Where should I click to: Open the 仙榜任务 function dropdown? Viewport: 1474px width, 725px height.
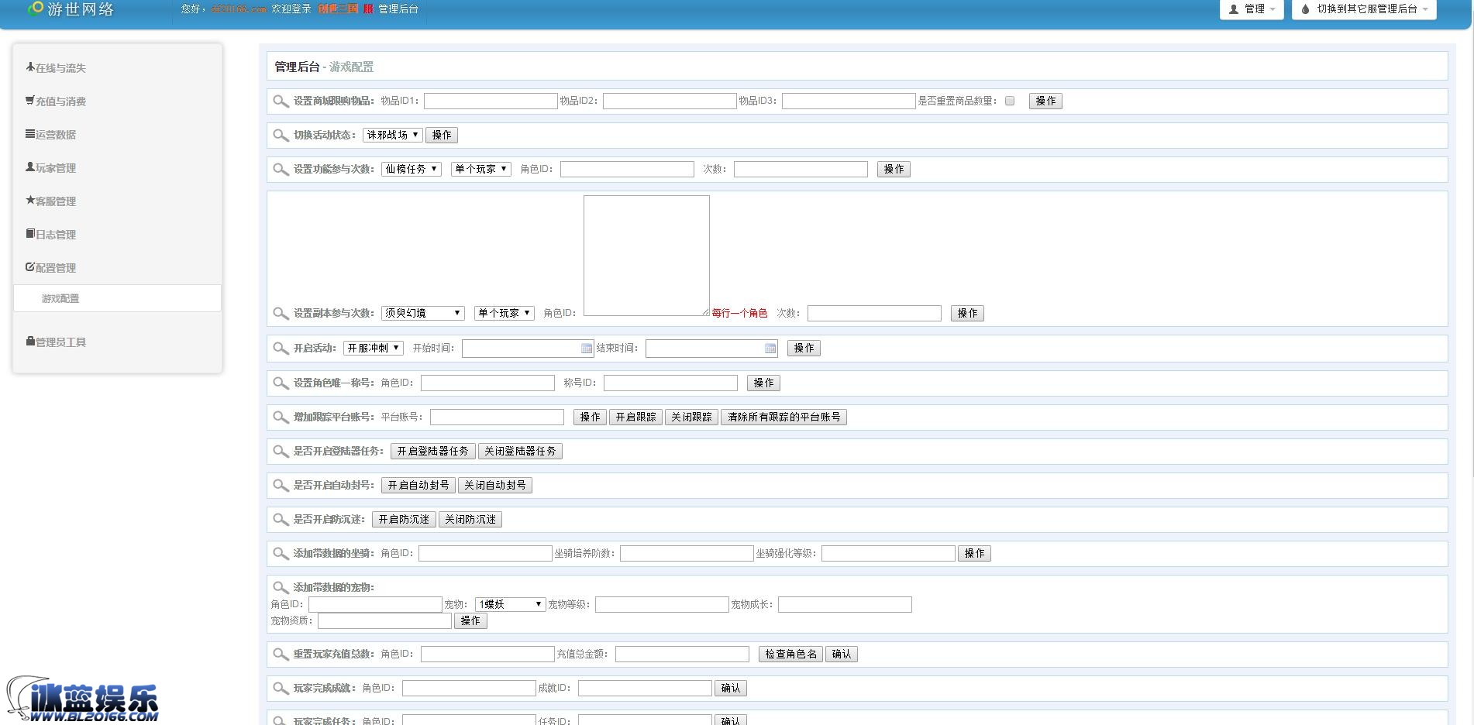[x=412, y=169]
